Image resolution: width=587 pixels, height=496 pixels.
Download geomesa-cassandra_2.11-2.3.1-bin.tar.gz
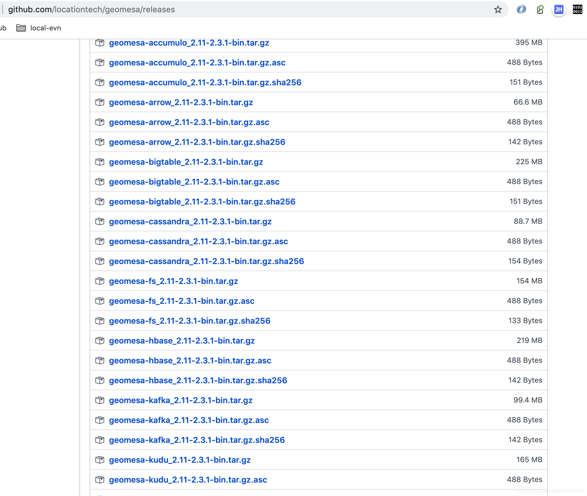190,221
